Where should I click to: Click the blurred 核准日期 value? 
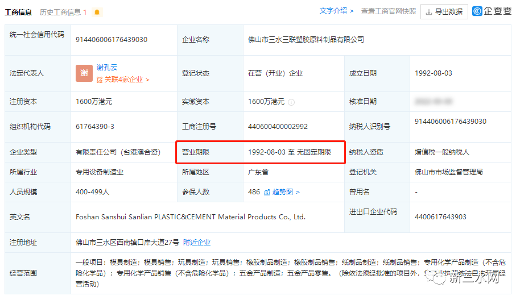(434, 102)
